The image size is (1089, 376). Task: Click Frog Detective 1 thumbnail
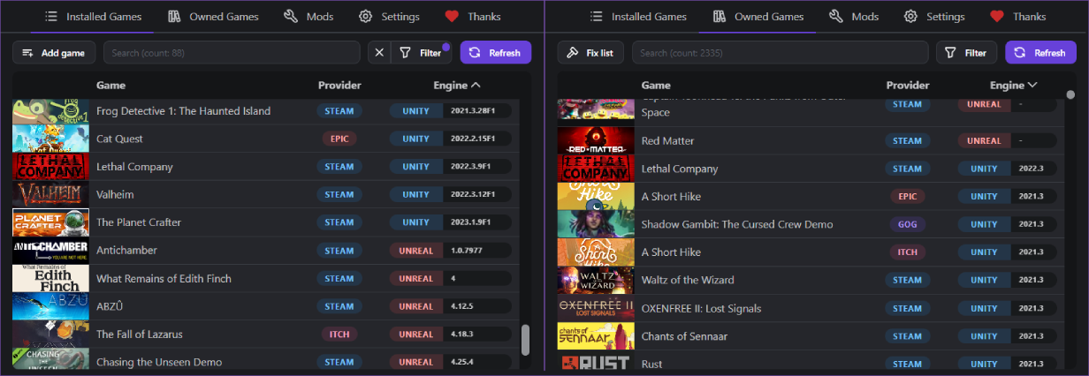(x=50, y=111)
